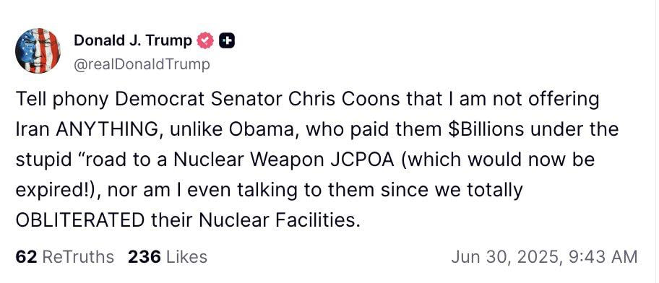
Task: Click the red verified checkmark badge
Action: point(205,40)
